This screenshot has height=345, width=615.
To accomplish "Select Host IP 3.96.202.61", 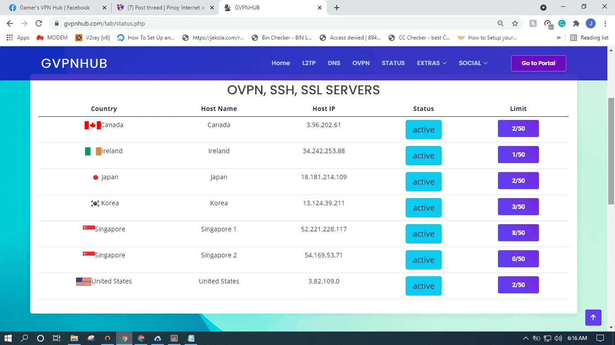I will pyautogui.click(x=324, y=125).
